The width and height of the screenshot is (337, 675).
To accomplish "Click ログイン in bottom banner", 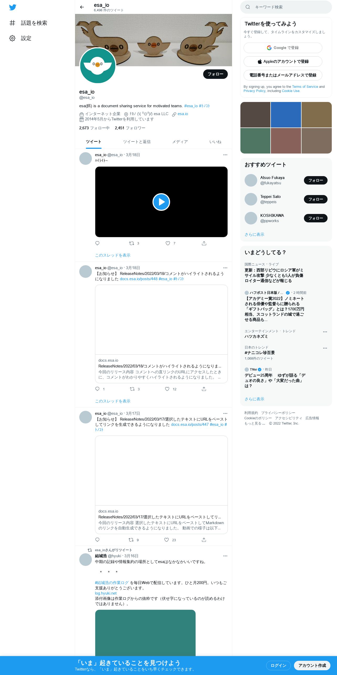I will (x=278, y=665).
